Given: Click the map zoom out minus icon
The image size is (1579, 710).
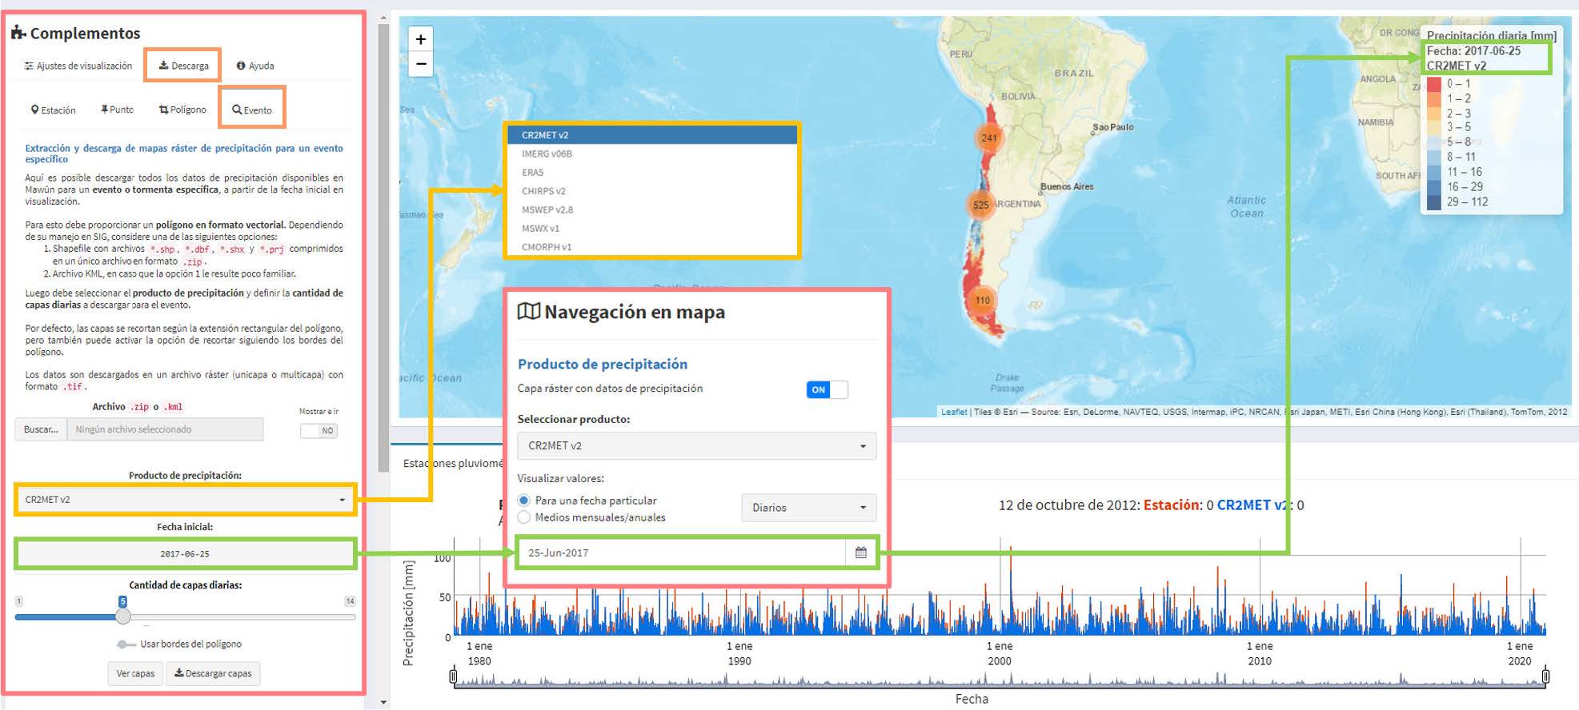Looking at the screenshot, I should (x=421, y=64).
